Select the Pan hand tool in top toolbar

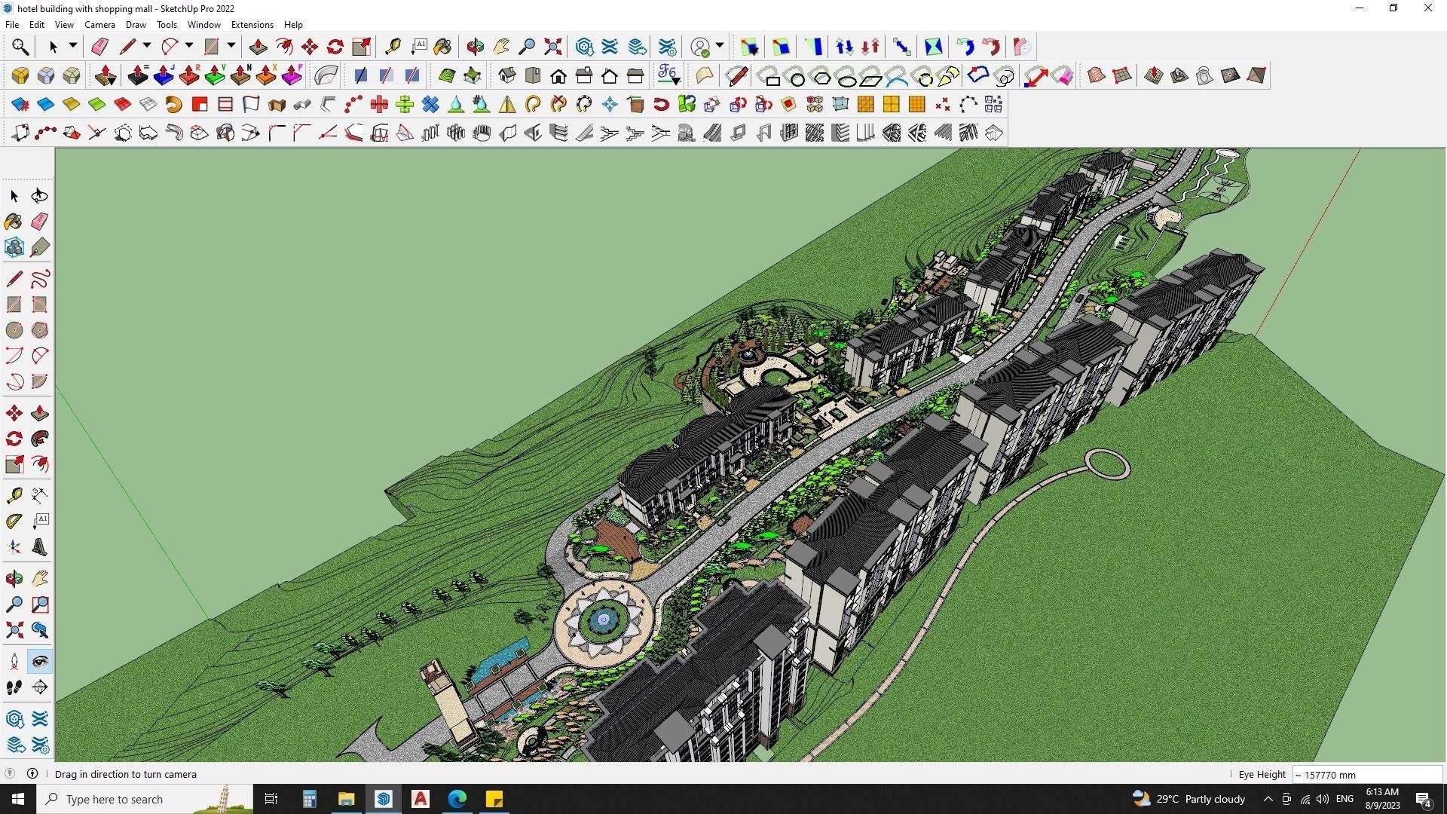(501, 47)
